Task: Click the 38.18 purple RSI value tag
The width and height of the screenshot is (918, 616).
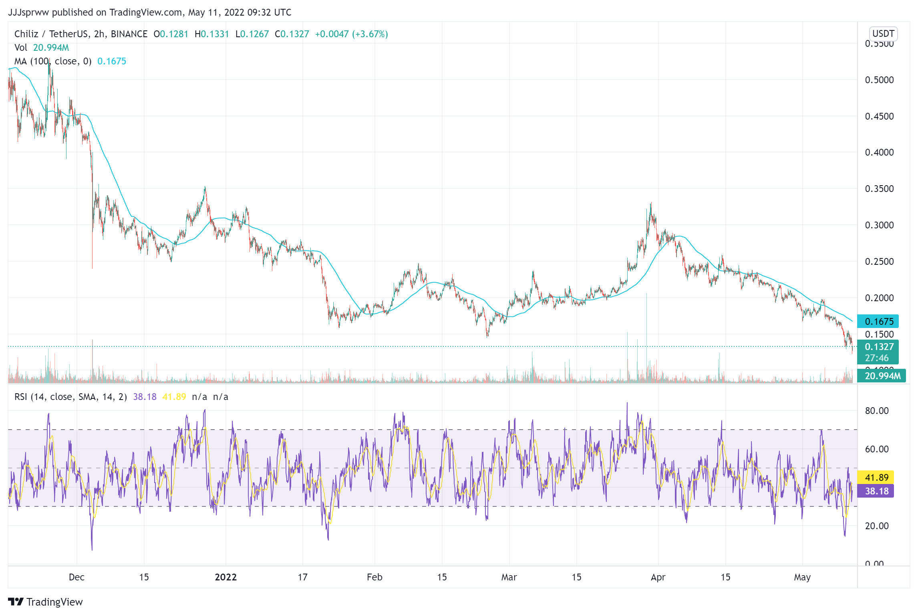Action: 876,491
